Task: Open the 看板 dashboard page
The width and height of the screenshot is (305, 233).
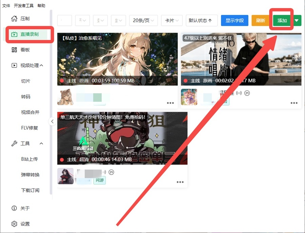Action: coord(25,50)
